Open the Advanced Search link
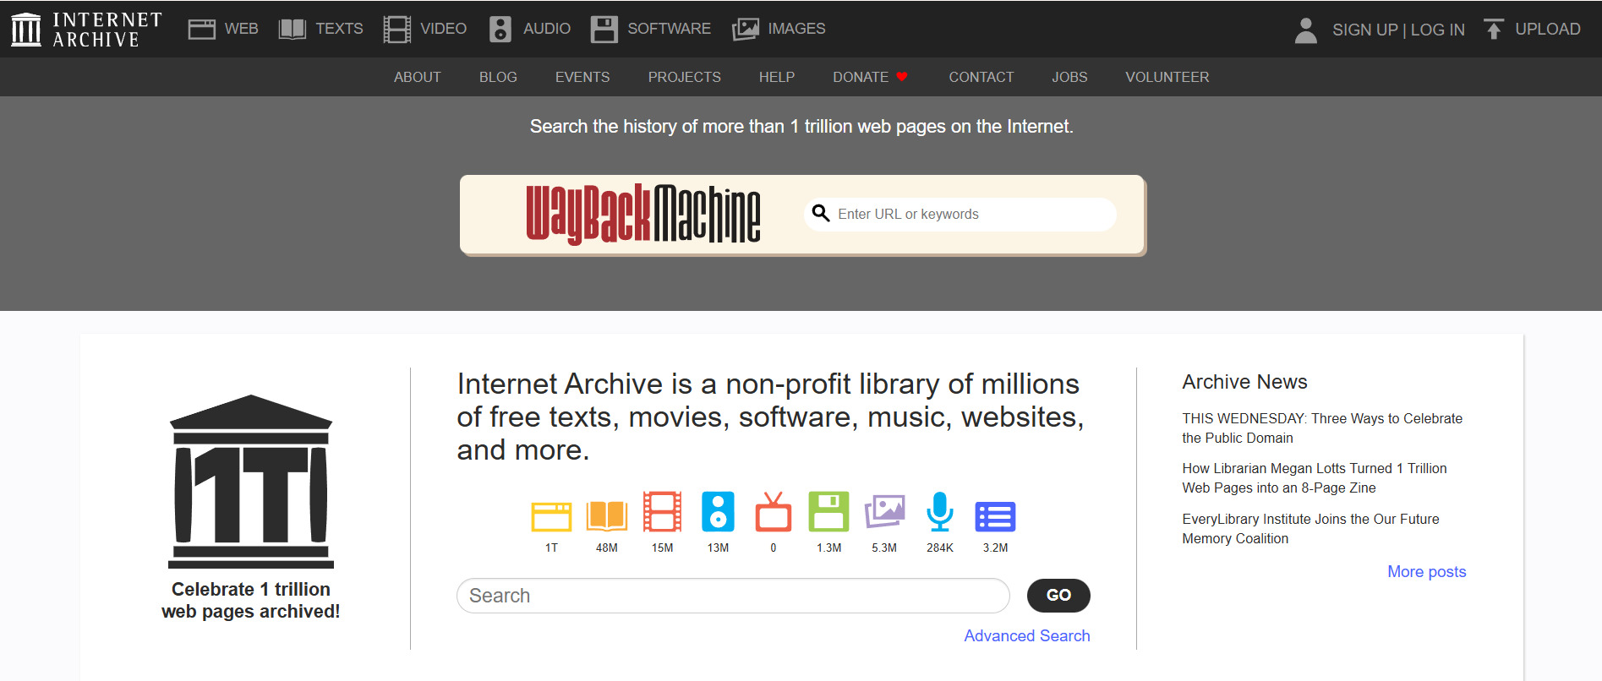This screenshot has width=1602, height=681. (x=1027, y=635)
